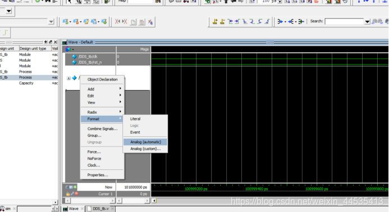Click the page icon with red mark

141,22
